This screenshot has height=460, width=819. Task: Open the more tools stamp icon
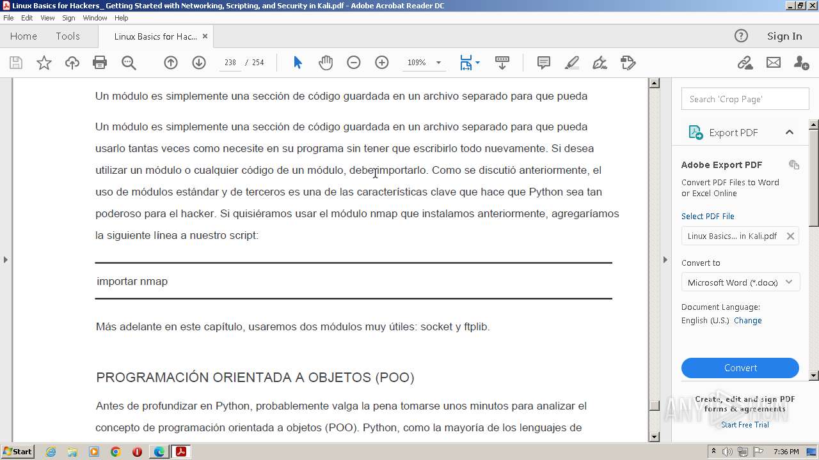pyautogui.click(x=628, y=63)
